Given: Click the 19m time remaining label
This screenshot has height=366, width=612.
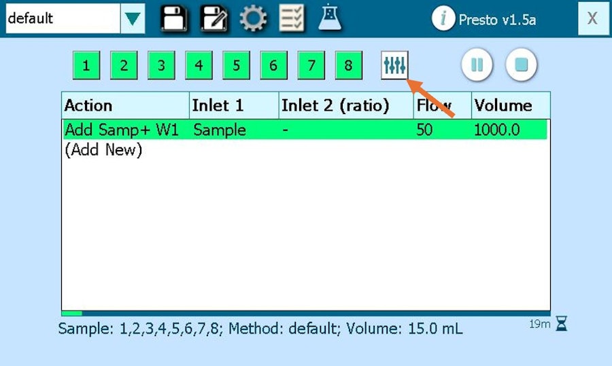Looking at the screenshot, I should (x=540, y=324).
